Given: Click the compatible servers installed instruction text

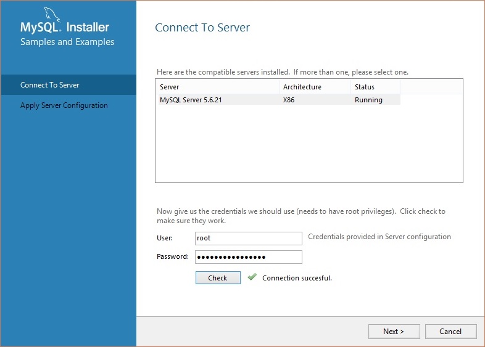Looking at the screenshot, I should click(283, 72).
